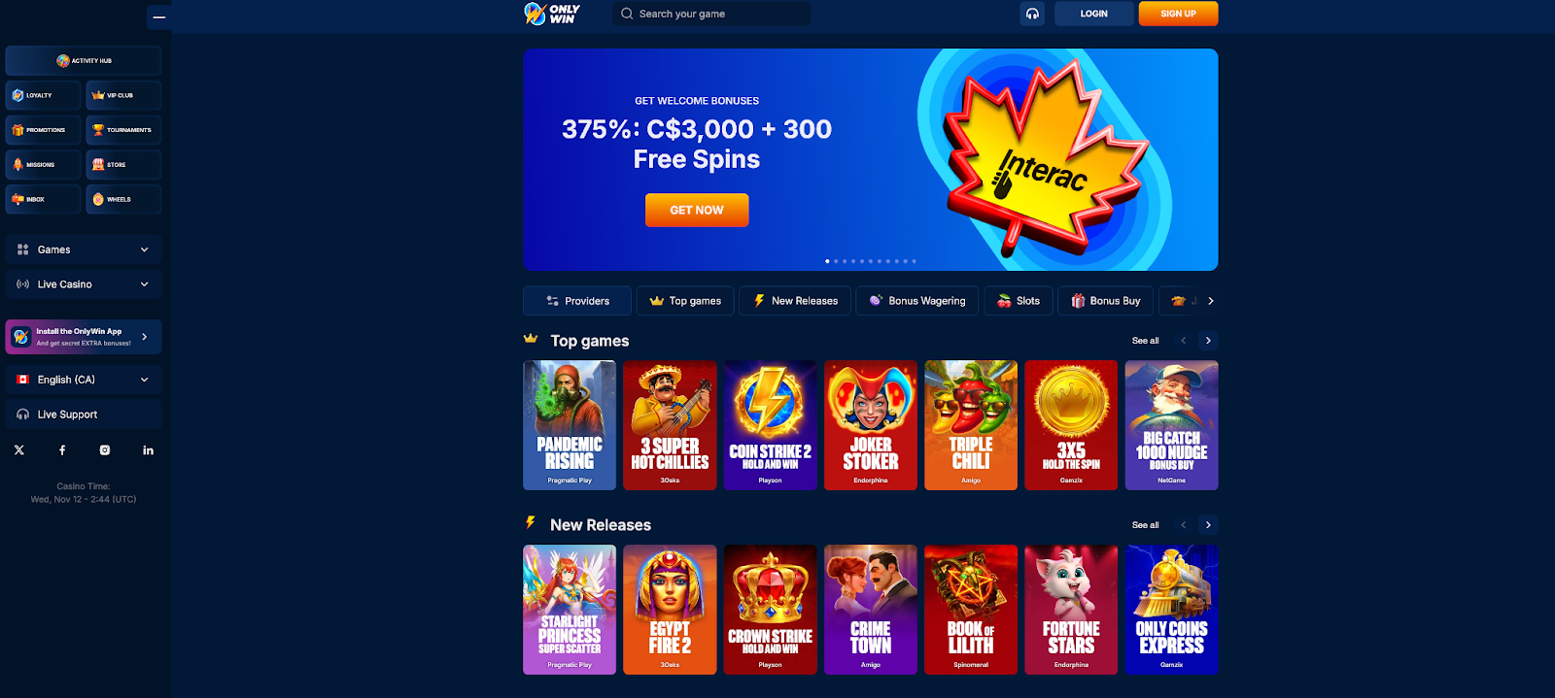Expand the Games menu
The width and height of the screenshot is (1555, 698).
(84, 249)
